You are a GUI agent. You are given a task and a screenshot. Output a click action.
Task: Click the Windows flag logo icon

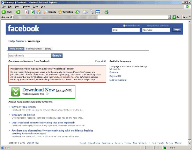coord(187,7)
